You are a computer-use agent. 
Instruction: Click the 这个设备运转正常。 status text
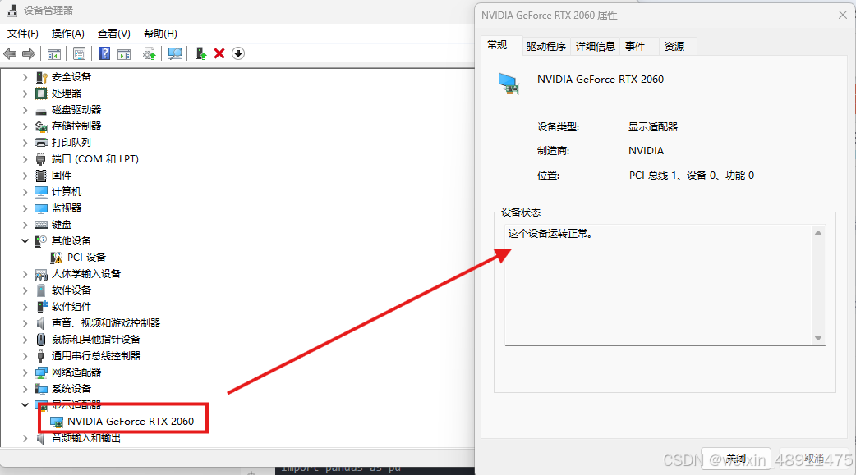550,234
